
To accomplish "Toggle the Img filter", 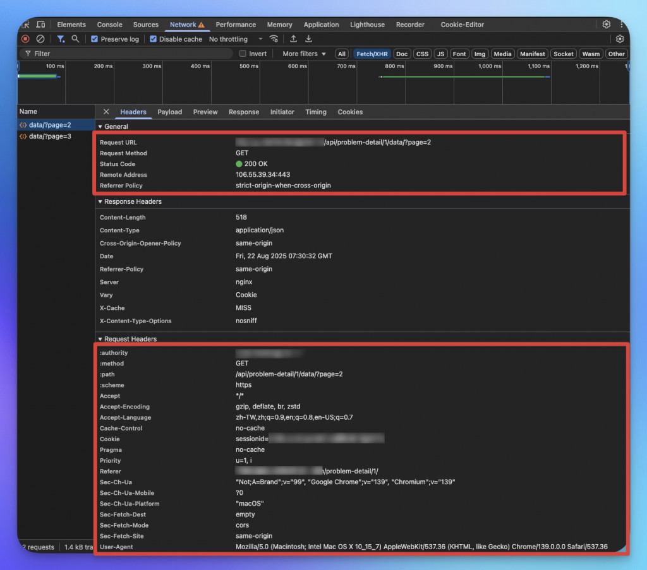I will pyautogui.click(x=480, y=54).
